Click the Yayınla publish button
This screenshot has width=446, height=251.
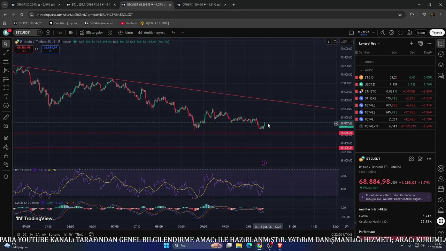click(437, 32)
